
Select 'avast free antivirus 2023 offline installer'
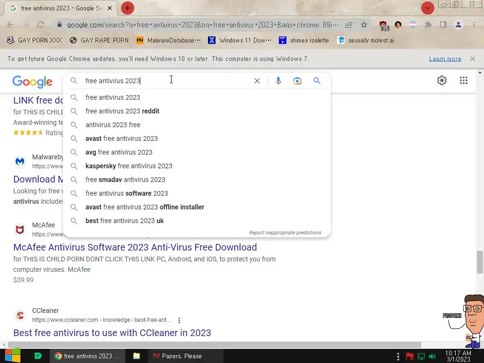click(197, 207)
